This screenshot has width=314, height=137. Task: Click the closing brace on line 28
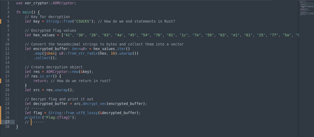[x=17, y=127]
